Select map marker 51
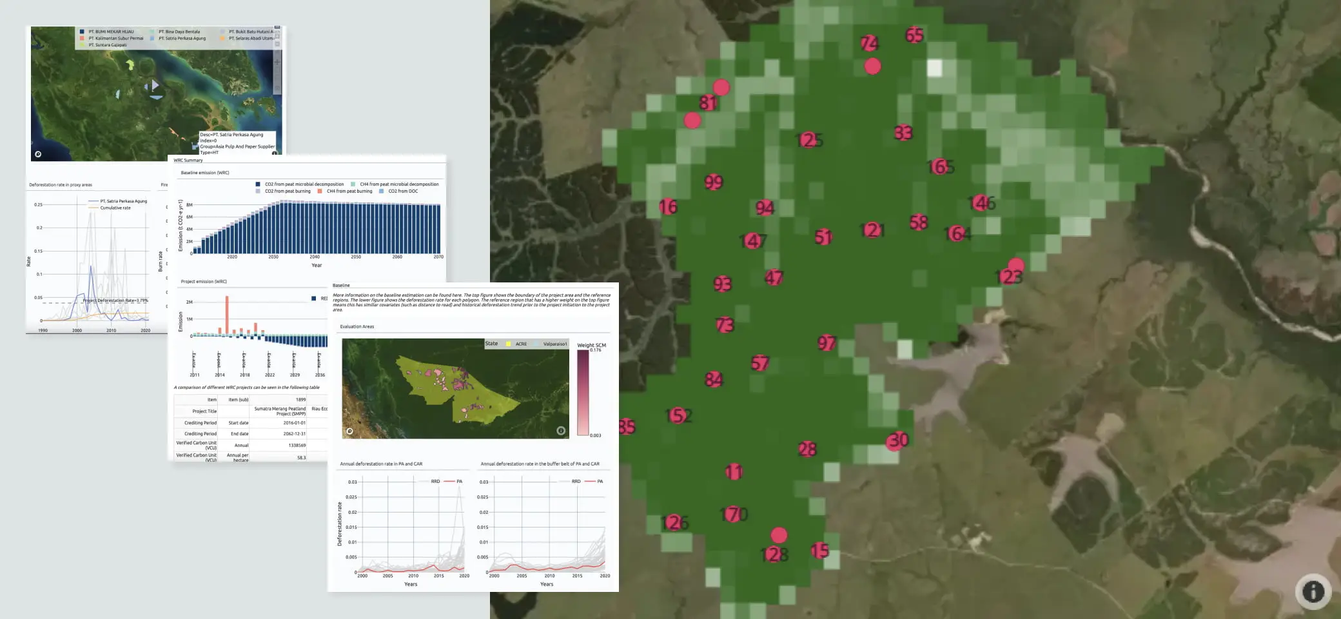1341x619 pixels. 823,237
